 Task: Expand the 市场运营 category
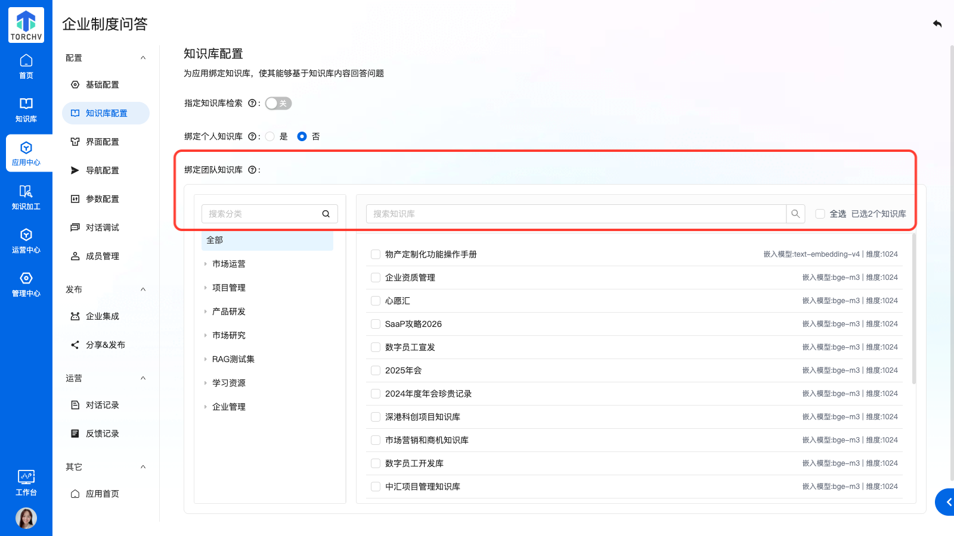click(x=206, y=264)
